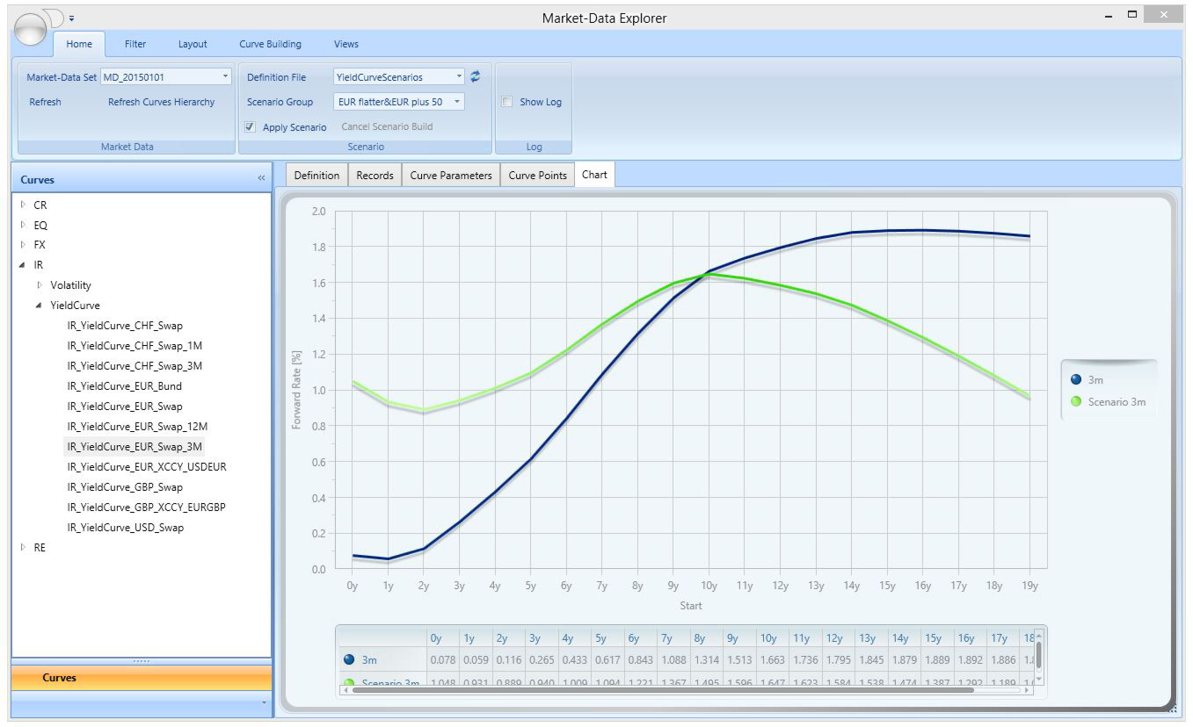The image size is (1193, 727).
Task: Select IR_YieldCurve_EUR_Swap curve
Action: tap(125, 407)
